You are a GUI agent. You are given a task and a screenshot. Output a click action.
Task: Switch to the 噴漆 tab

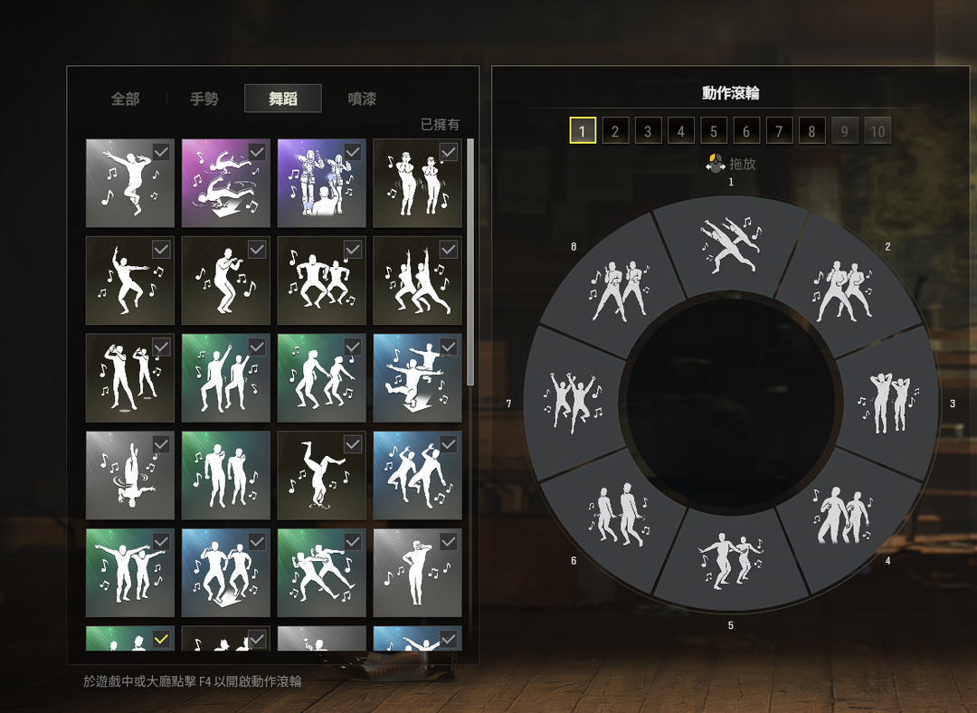362,99
